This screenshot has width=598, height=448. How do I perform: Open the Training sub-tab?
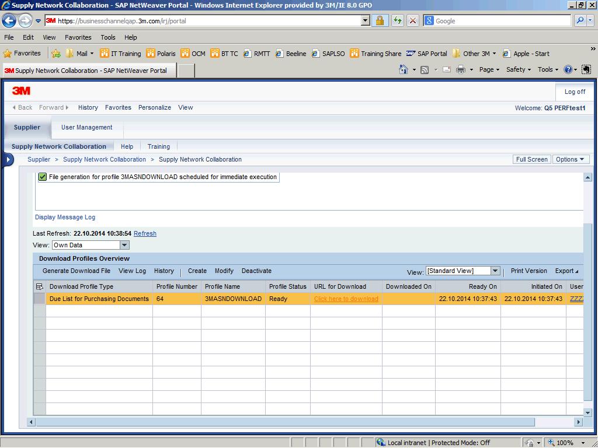tap(159, 146)
